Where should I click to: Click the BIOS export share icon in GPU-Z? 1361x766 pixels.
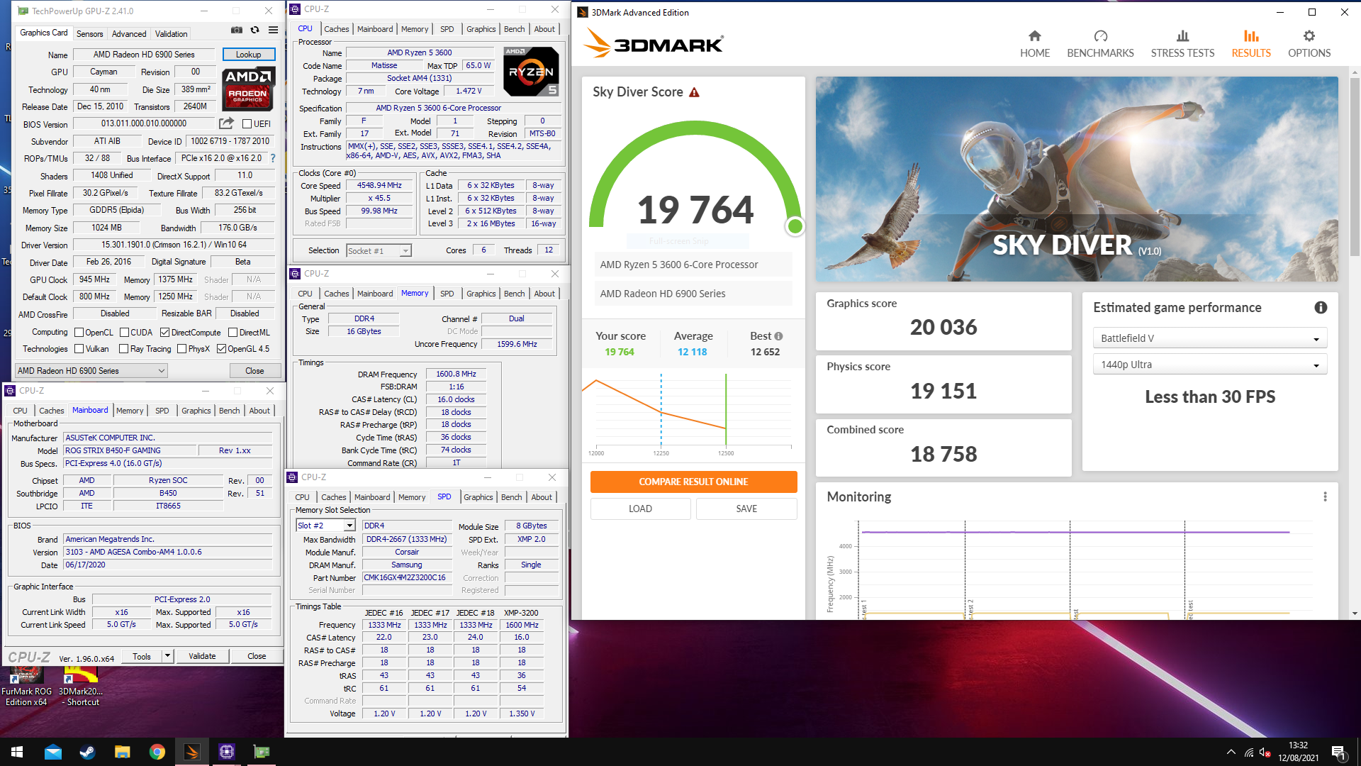point(226,123)
